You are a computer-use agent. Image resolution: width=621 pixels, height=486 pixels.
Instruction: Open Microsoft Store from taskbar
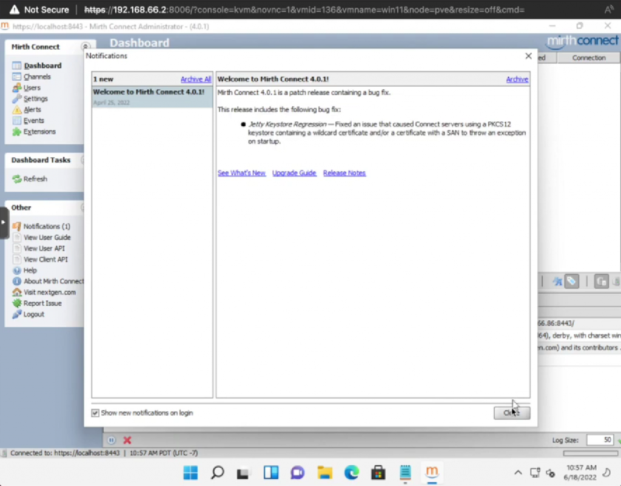pyautogui.click(x=378, y=473)
